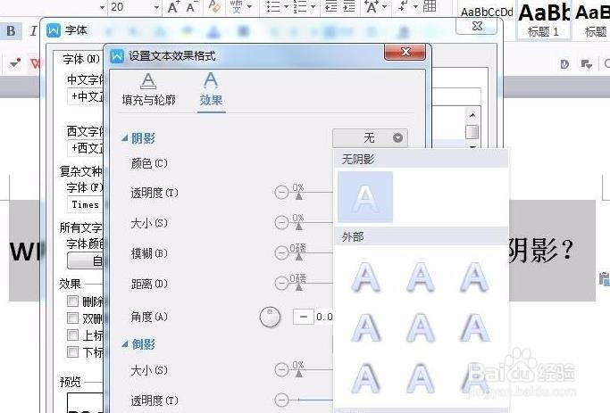Switch to the 填充与轮廓 tab
Image resolution: width=610 pixels, height=413 pixels.
pyautogui.click(x=148, y=92)
